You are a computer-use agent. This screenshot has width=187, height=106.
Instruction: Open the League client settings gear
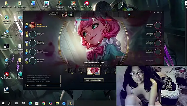(158, 12)
